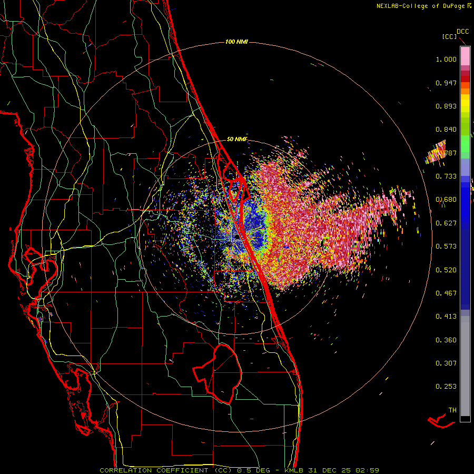
Task: Click the 0.733 scale label
Action: (x=446, y=176)
